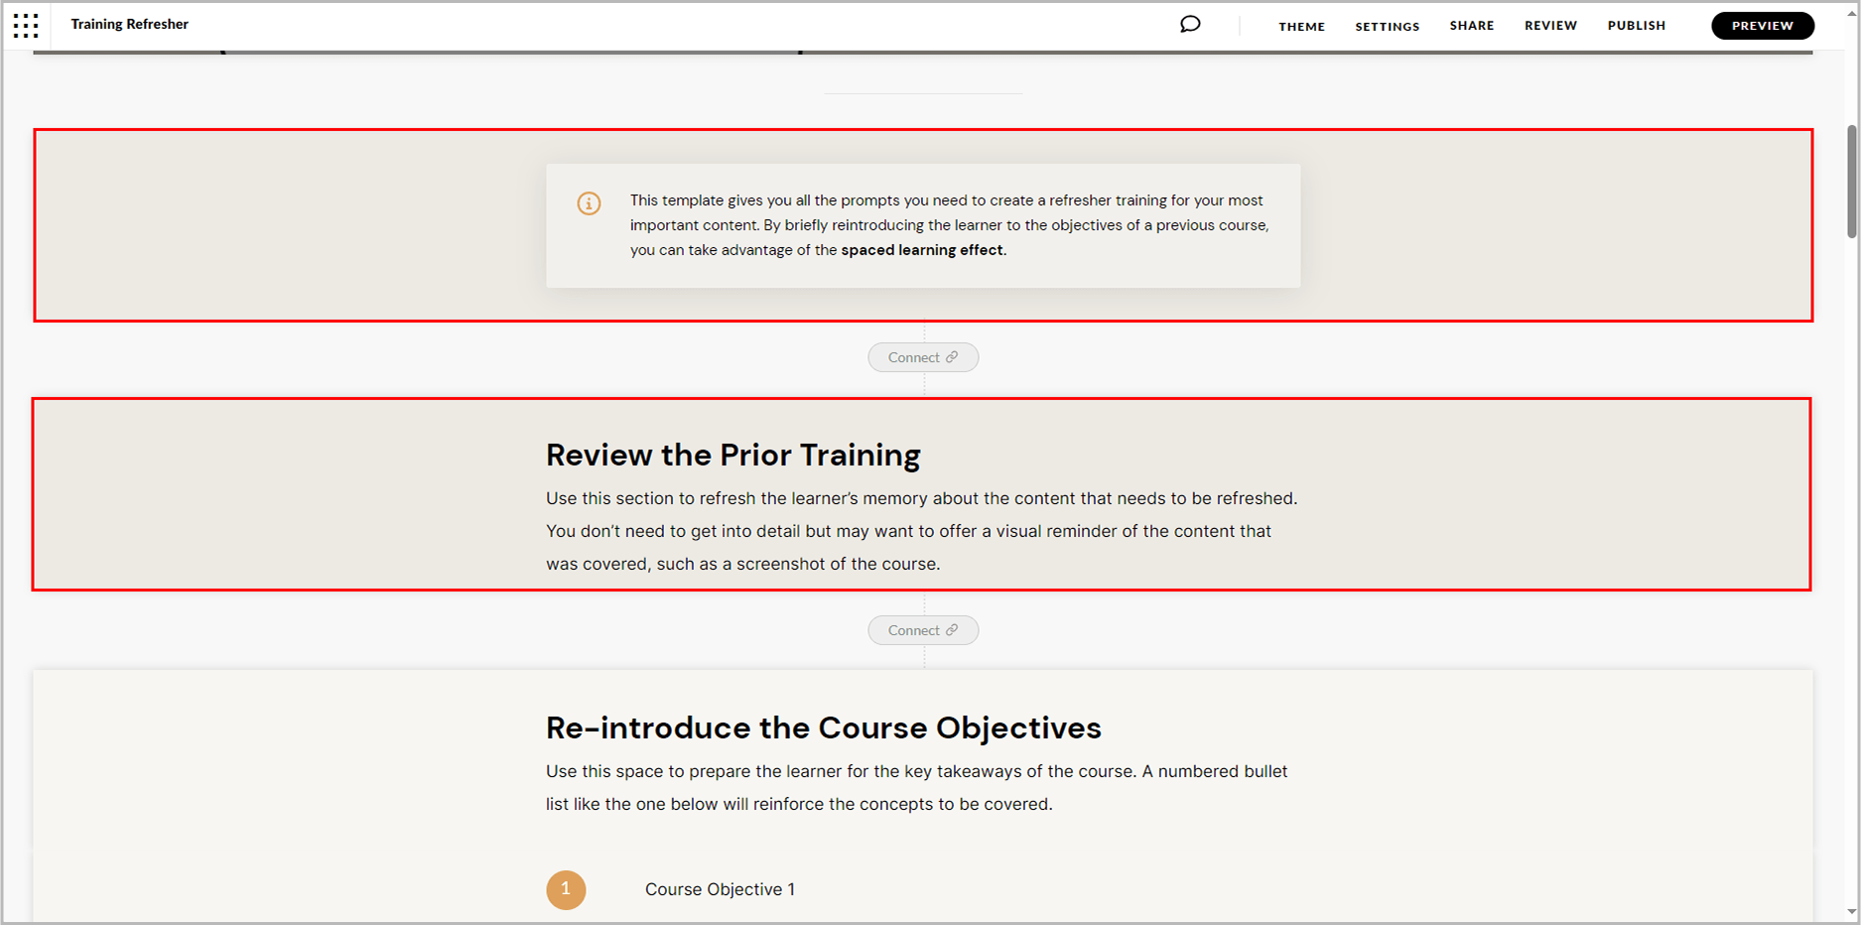Image resolution: width=1861 pixels, height=925 pixels.
Task: Open the SHARE panel
Action: [1471, 26]
